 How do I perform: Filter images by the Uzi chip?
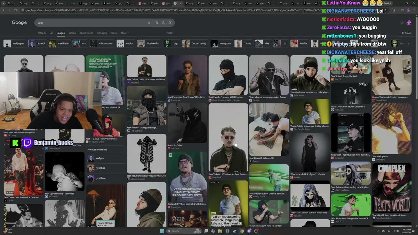click(281, 43)
